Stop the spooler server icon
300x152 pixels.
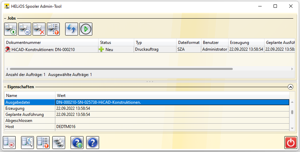(x=9, y=143)
